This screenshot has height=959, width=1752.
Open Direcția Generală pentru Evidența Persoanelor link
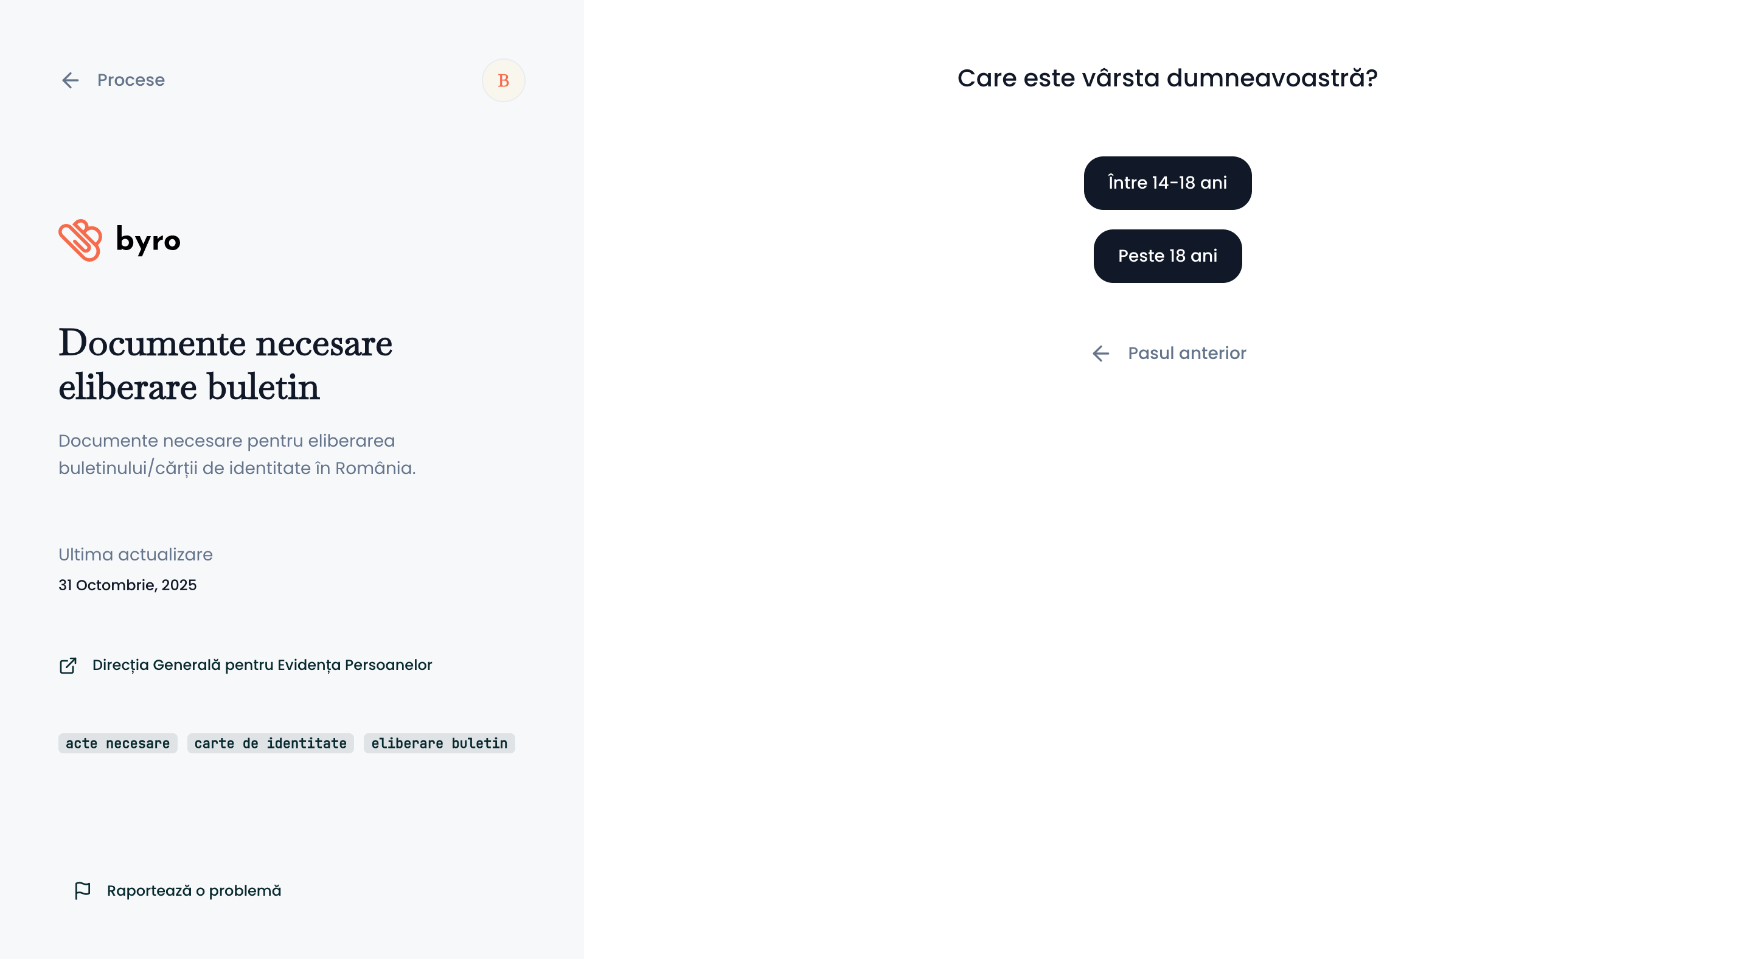[x=262, y=665]
